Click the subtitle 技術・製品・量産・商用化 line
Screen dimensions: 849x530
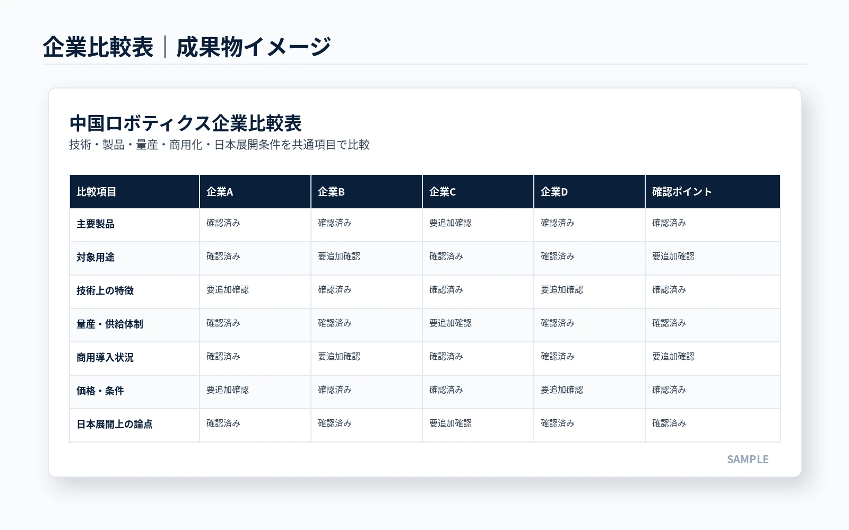click(220, 145)
